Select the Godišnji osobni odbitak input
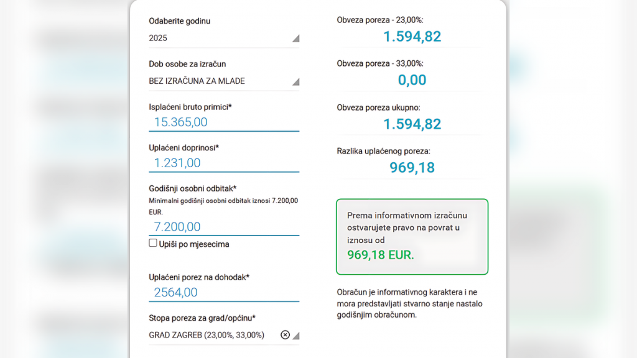 (224, 227)
